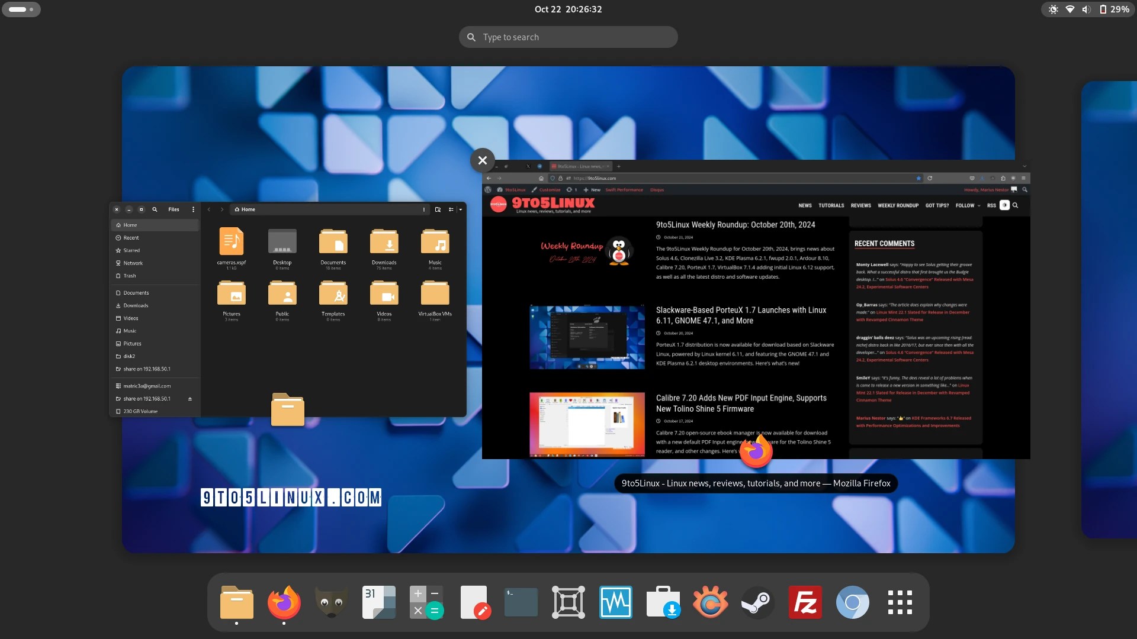Screen dimensions: 1137x639
Task: Toggle the 9to5Linux dark mode switch
Action: pos(1004,205)
